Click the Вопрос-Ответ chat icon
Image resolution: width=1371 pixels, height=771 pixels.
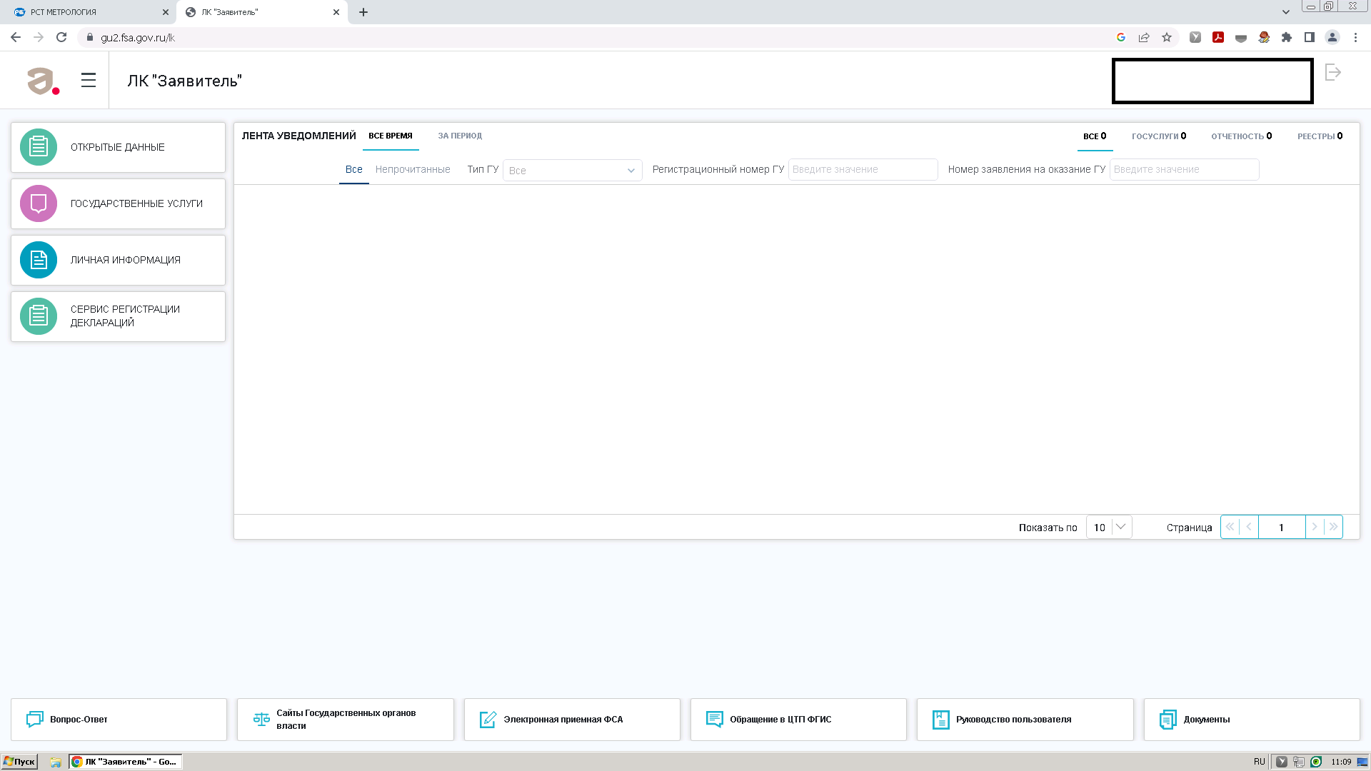click(34, 719)
